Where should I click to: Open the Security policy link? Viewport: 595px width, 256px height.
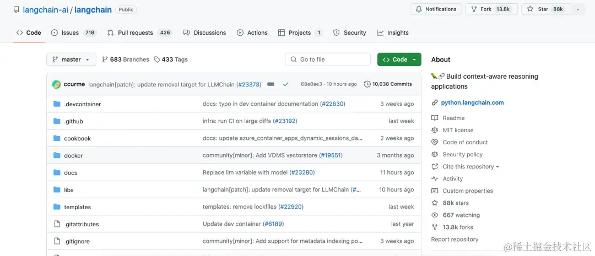click(463, 154)
